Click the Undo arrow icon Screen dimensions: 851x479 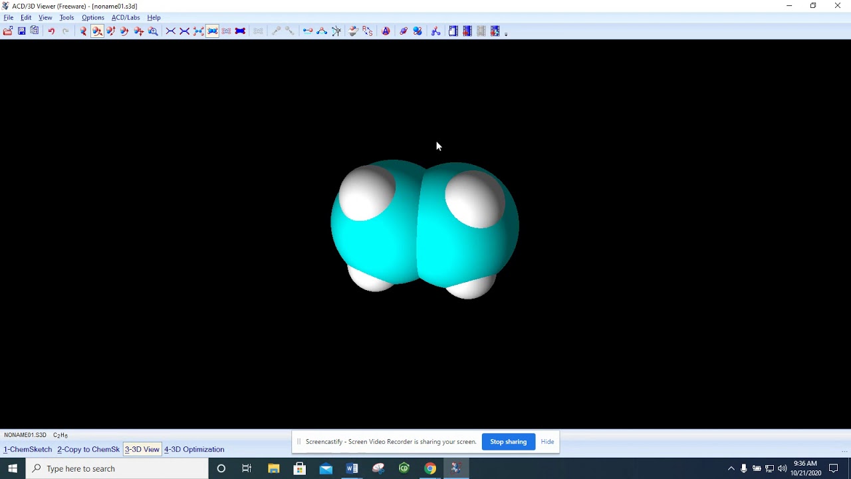(51, 31)
